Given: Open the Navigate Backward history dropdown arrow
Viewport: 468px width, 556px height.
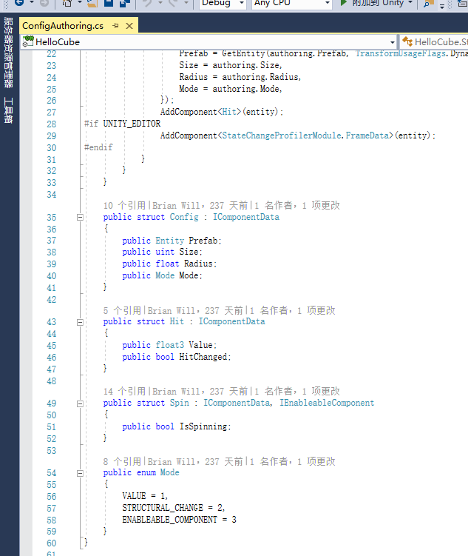Looking at the screenshot, I should (32, 2).
